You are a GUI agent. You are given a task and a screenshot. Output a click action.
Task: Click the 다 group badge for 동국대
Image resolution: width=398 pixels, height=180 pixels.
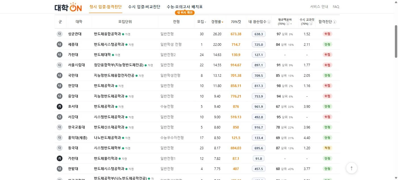pos(59,148)
